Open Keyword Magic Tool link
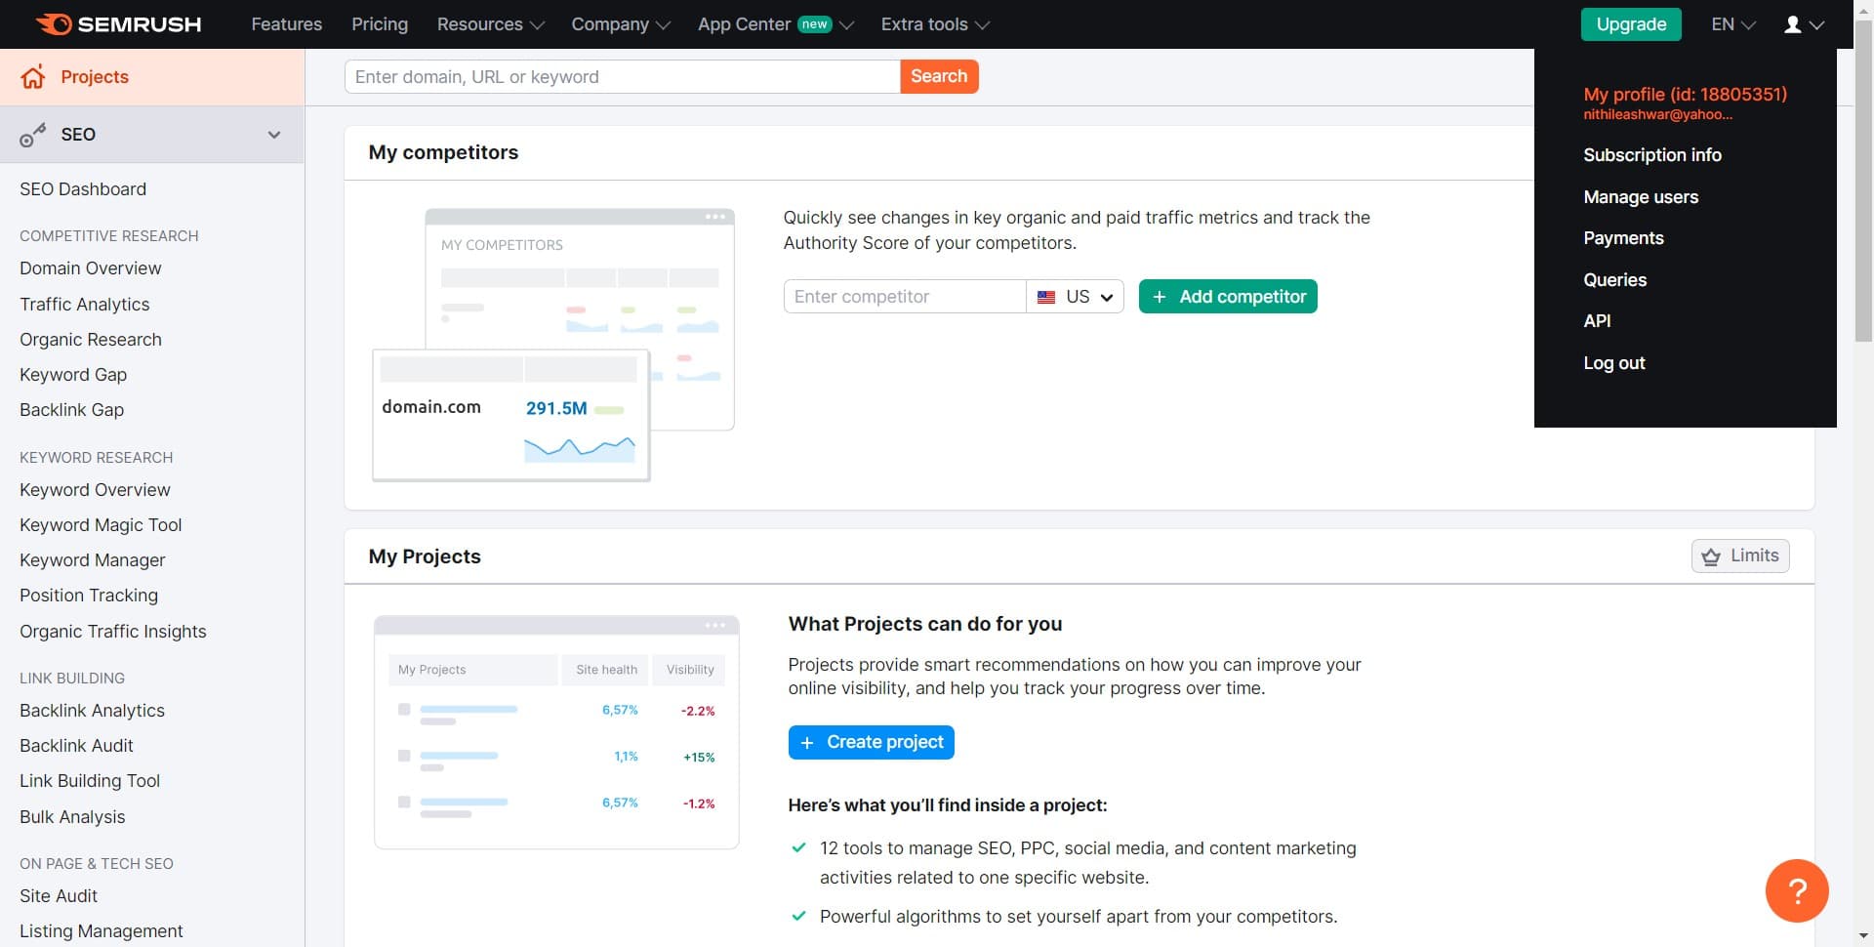The width and height of the screenshot is (1874, 947). (x=101, y=525)
